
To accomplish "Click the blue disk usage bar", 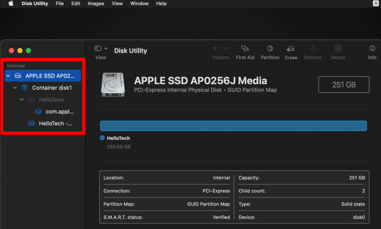I will click(x=233, y=126).
